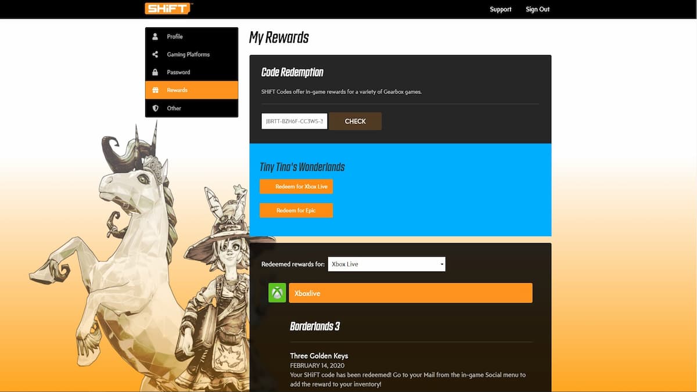
Task: Click the SHiFT code input field
Action: coord(294,121)
